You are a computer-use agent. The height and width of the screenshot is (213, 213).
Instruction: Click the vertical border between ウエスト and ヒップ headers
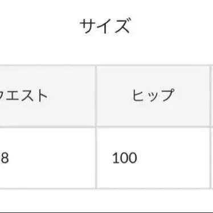click(x=96, y=96)
